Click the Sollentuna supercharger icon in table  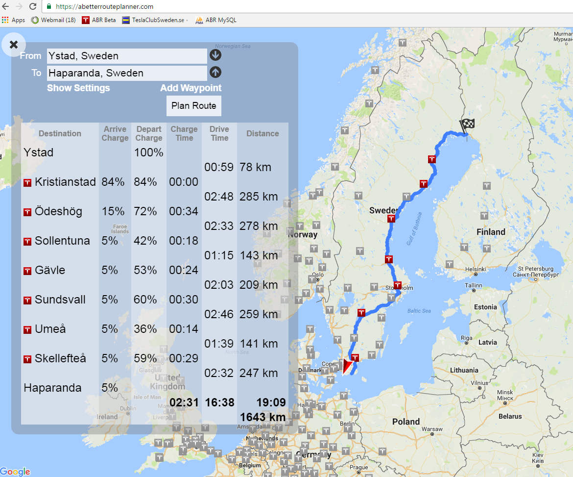[x=27, y=241]
